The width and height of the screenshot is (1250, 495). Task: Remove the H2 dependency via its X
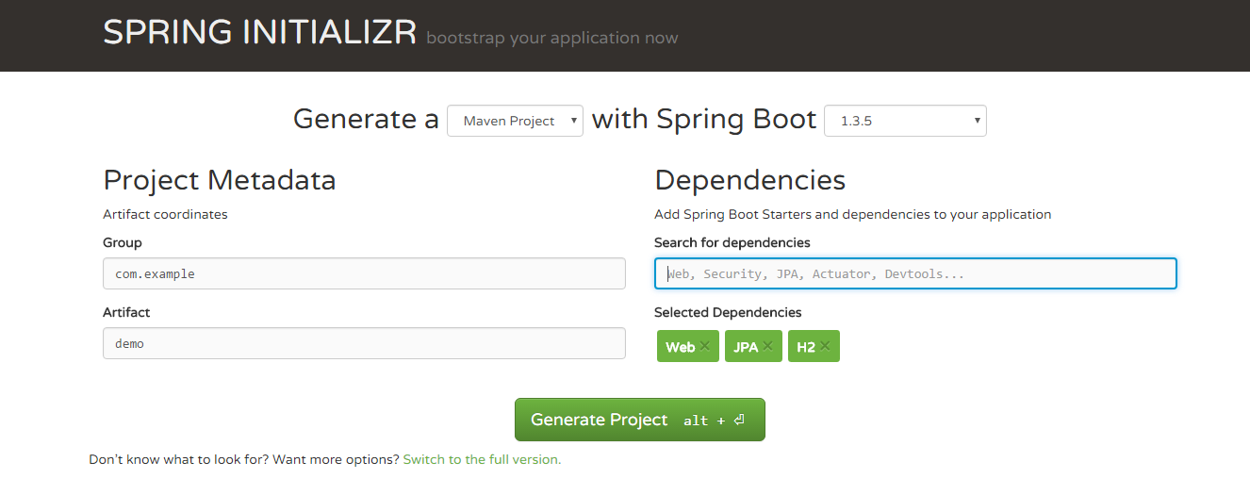825,346
